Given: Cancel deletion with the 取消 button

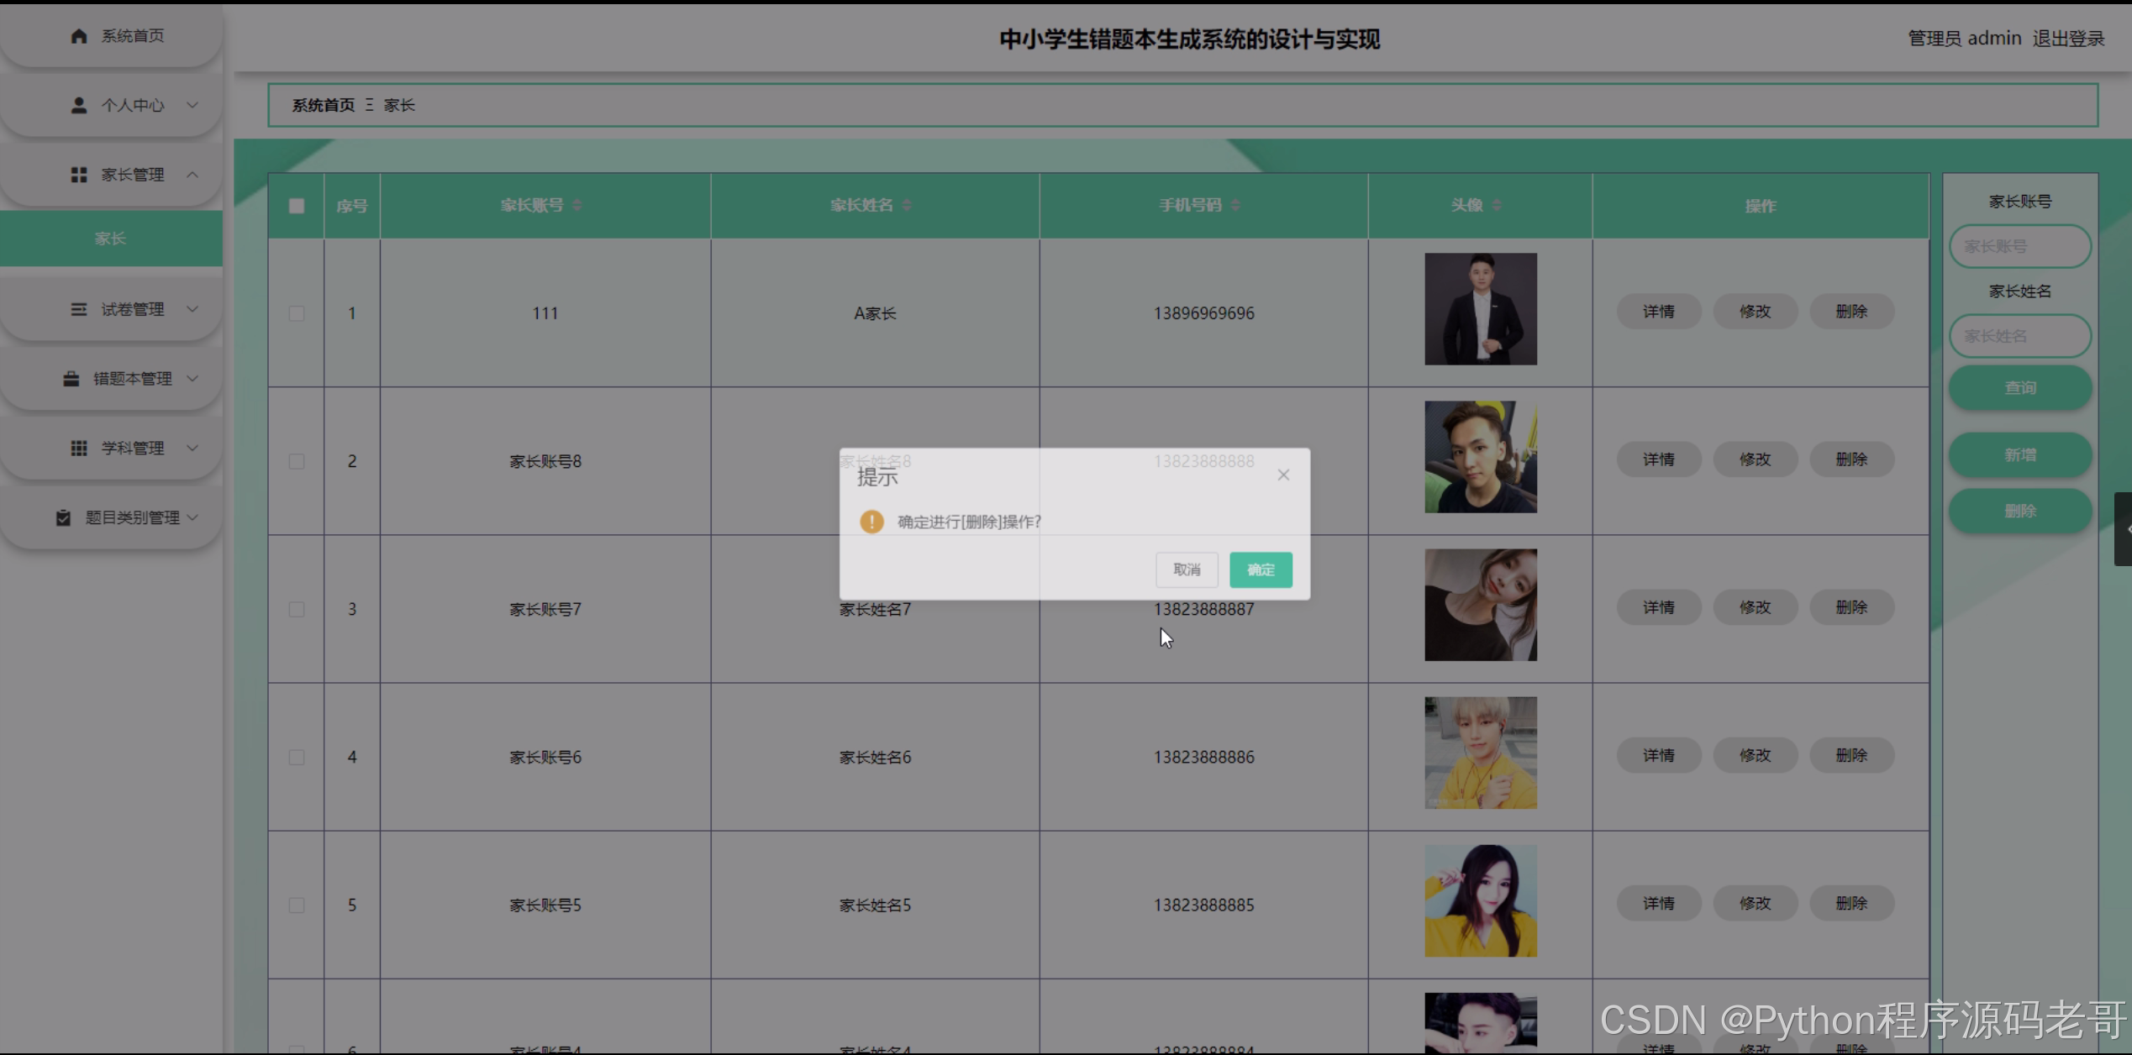Looking at the screenshot, I should point(1187,569).
